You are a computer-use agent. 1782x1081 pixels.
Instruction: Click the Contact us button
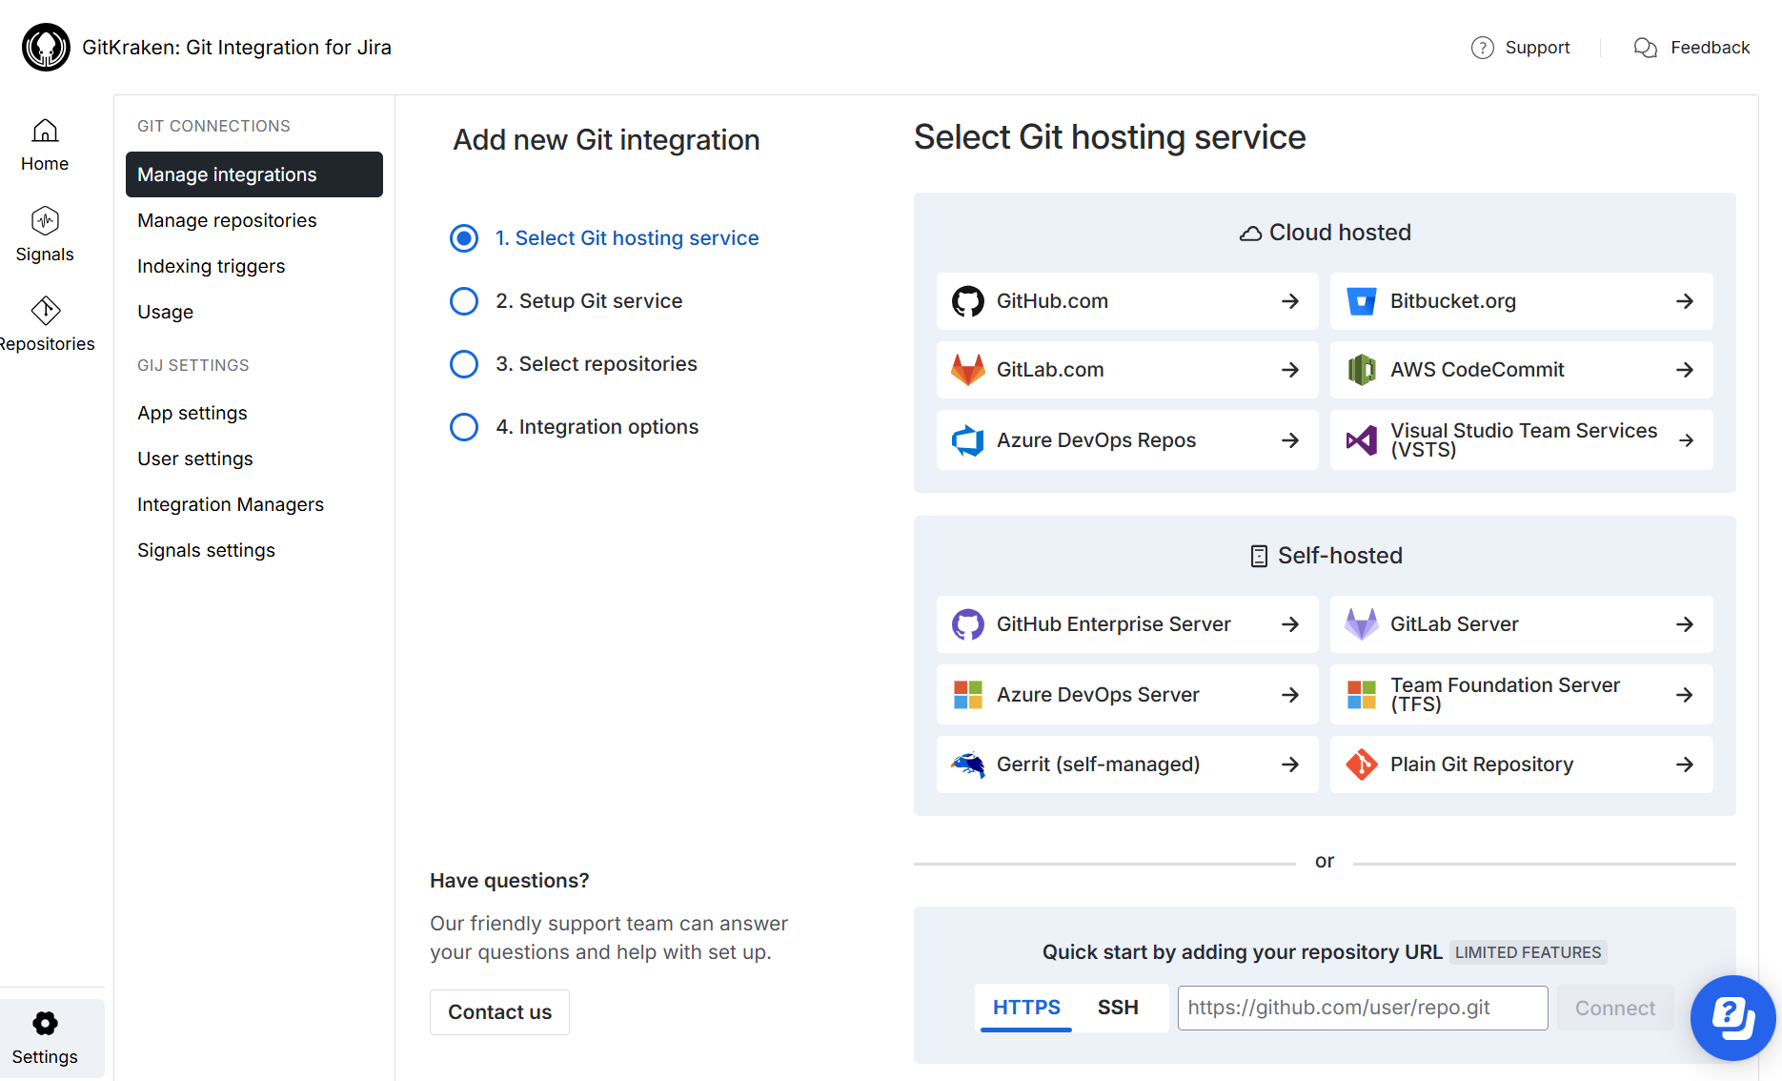tap(499, 1012)
